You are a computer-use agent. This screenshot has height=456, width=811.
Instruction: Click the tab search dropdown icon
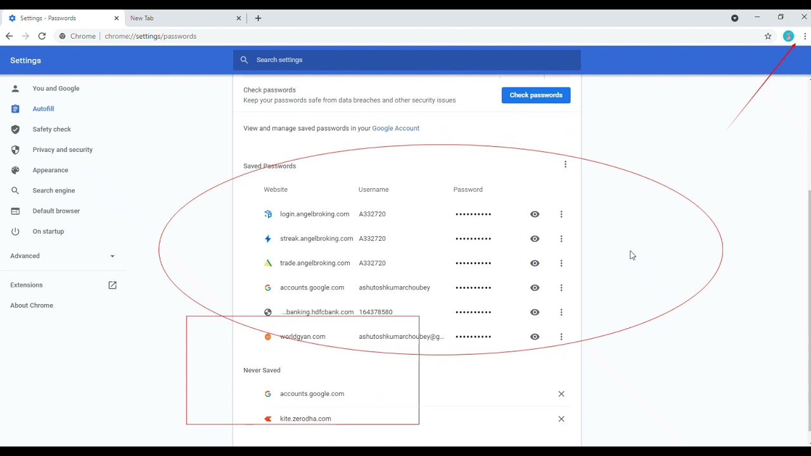734,18
